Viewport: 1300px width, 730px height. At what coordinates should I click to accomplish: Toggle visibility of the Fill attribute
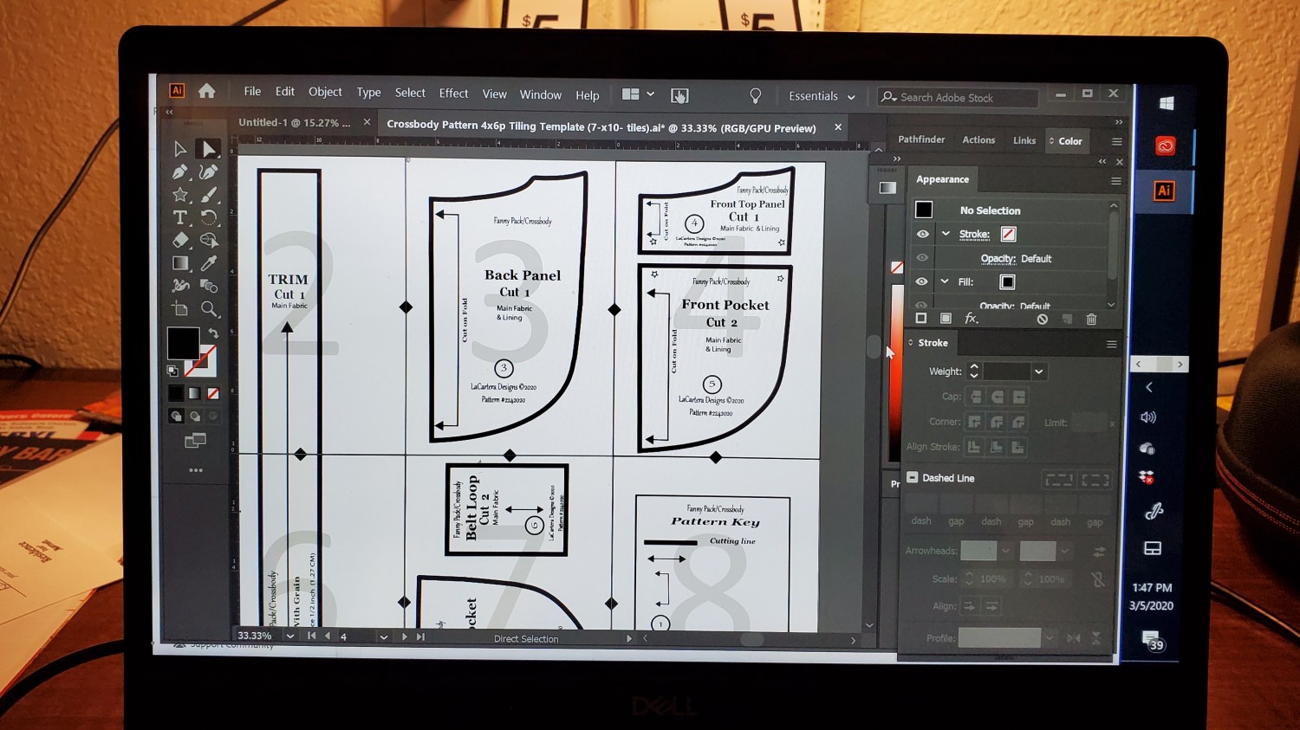[x=922, y=281]
